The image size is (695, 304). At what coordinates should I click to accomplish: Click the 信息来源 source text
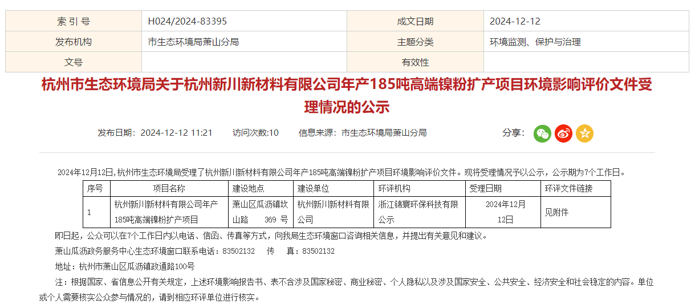click(x=362, y=133)
